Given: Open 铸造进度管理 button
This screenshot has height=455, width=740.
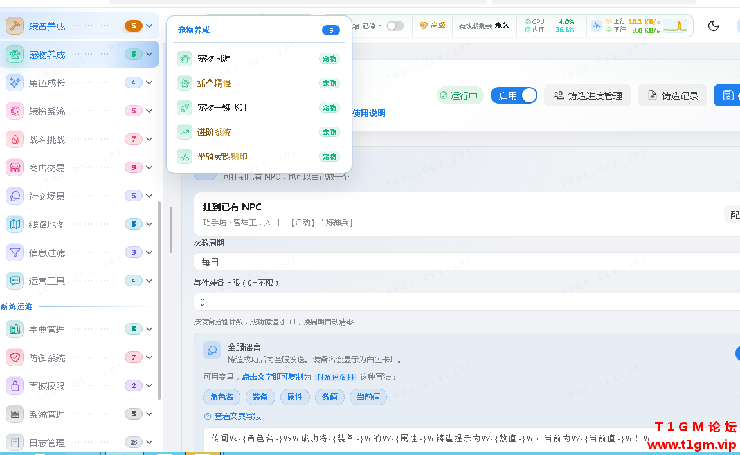Looking at the screenshot, I should point(588,95).
